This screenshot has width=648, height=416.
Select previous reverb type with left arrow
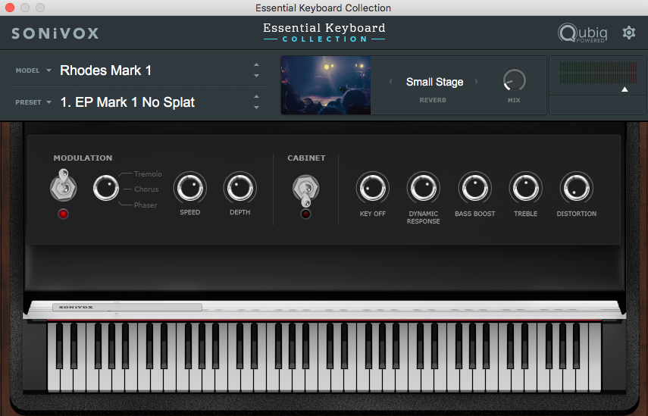point(392,82)
